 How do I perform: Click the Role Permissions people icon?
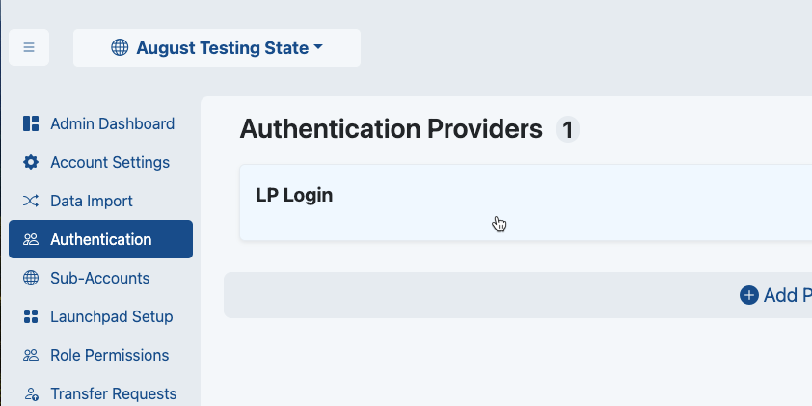pos(31,355)
